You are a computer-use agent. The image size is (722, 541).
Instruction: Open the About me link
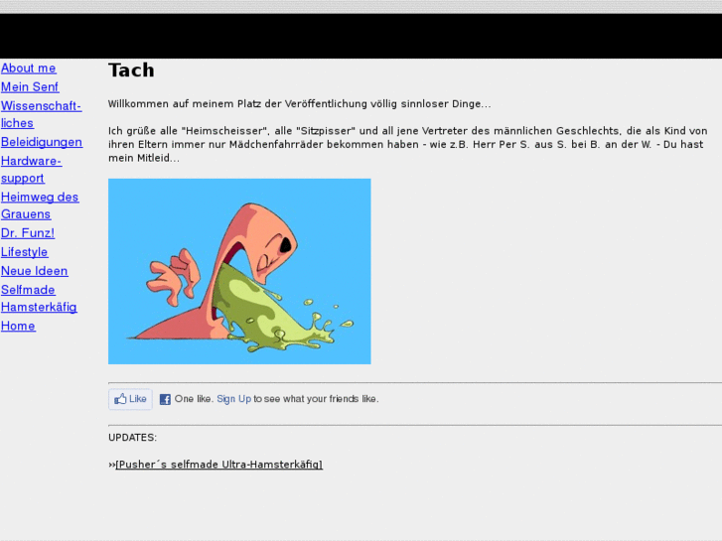coord(29,68)
